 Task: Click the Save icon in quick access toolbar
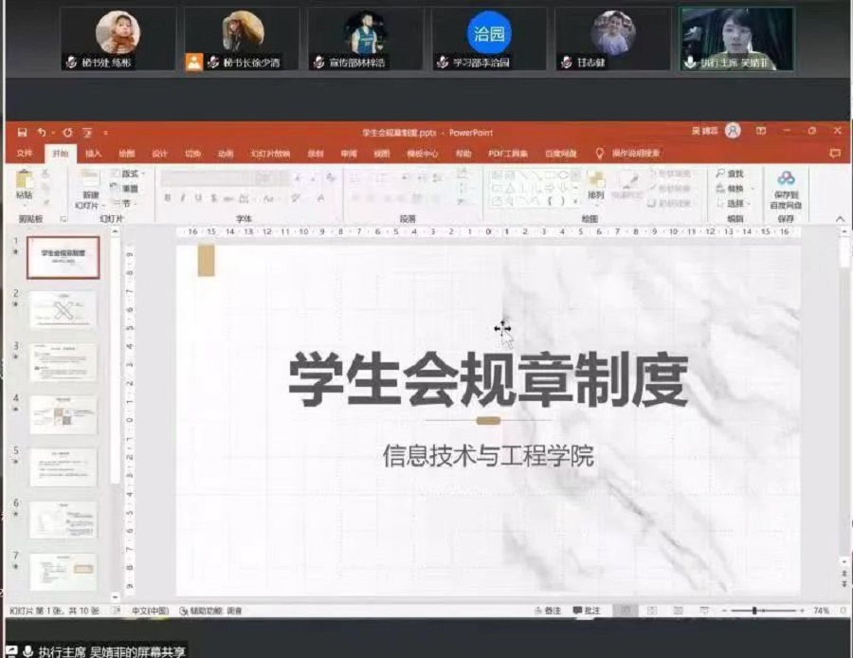point(22,133)
